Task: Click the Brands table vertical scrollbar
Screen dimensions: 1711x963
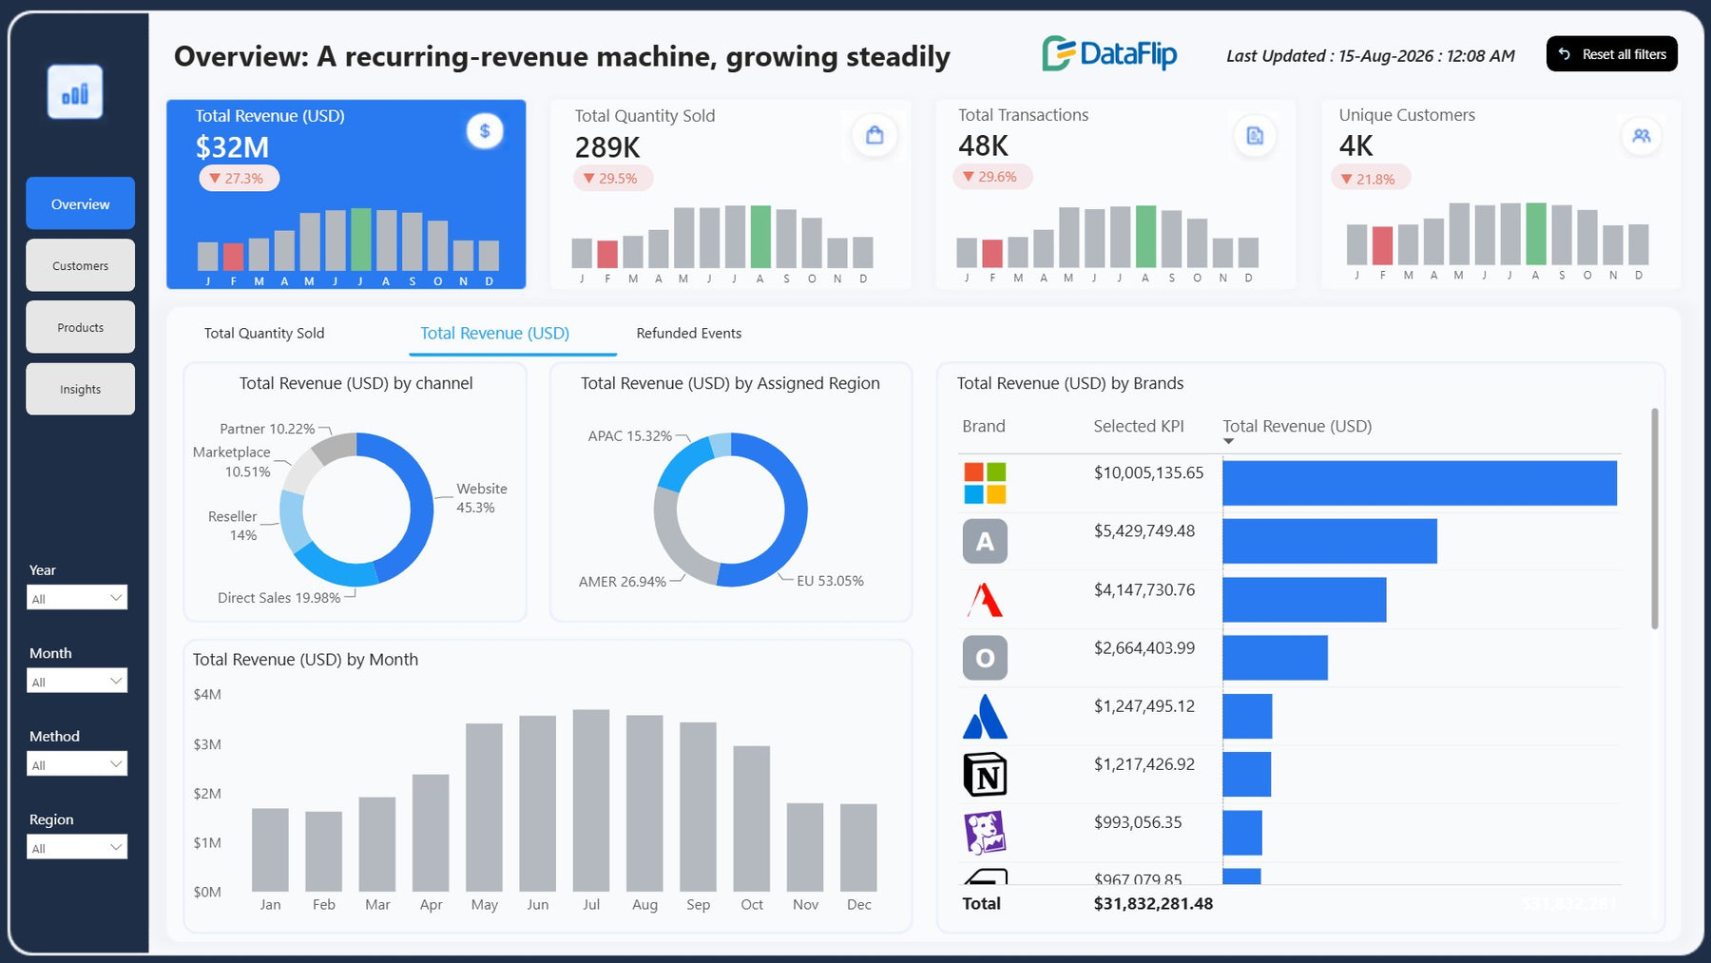Action: coord(1655,518)
